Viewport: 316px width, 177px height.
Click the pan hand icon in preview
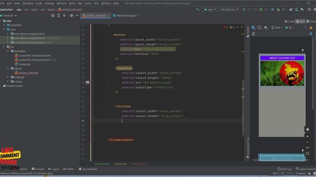pos(307,129)
